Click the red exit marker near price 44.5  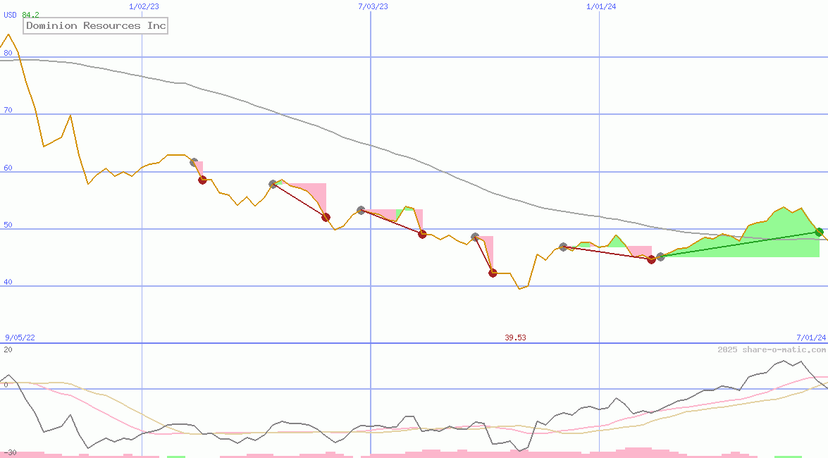pos(651,259)
